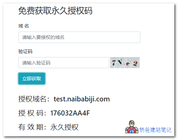Viewport: 178px width, 140px height.
Task: Focus the 请输入验证码 captcha input box
Action: [x=64, y=63]
